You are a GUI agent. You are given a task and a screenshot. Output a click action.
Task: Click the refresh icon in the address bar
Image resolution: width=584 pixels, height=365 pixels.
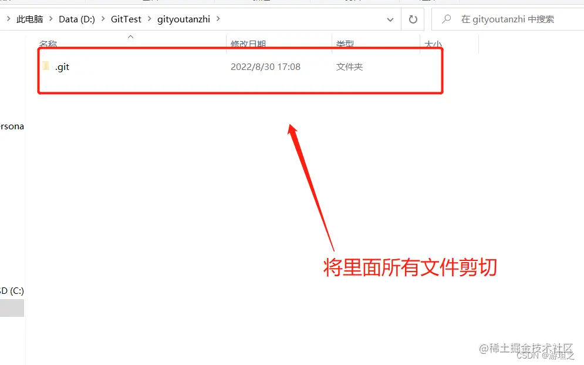point(413,19)
